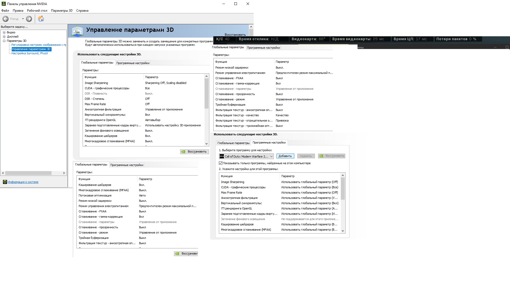Click the Удалить button
The width and height of the screenshot is (510, 286).
(x=306, y=156)
